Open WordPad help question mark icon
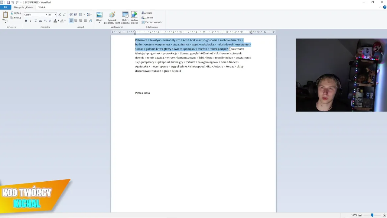Screen dimensions: 387x218 click(385, 7)
